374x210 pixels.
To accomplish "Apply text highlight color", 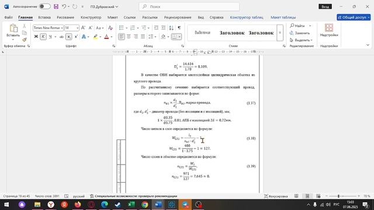I will (x=95, y=37).
